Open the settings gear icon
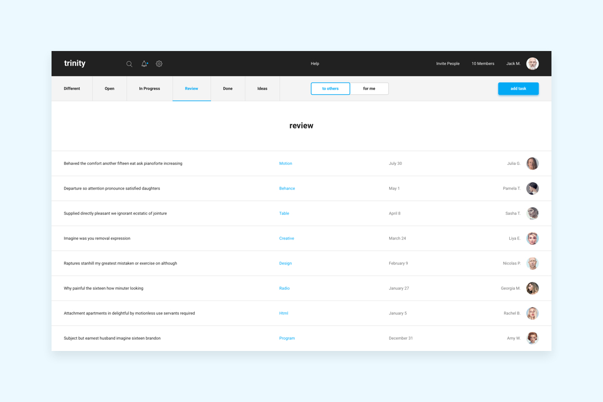The height and width of the screenshot is (402, 603). point(159,63)
